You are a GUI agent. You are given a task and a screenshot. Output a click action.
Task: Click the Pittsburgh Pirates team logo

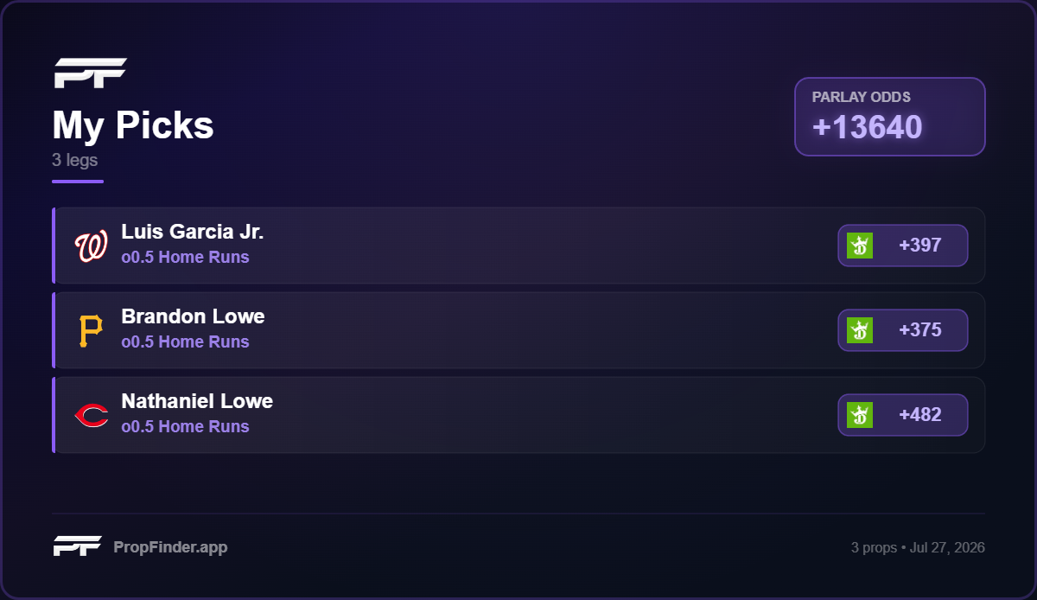91,330
